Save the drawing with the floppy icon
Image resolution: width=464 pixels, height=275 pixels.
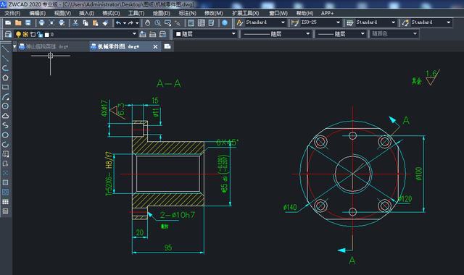tap(28, 22)
